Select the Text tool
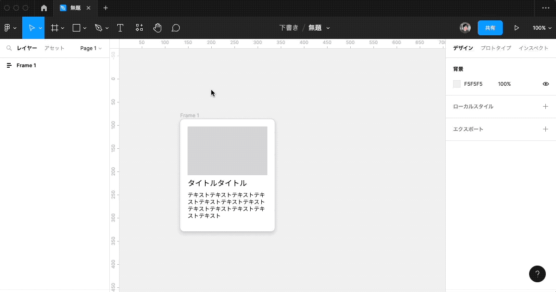Image resolution: width=556 pixels, height=292 pixels. [x=120, y=28]
